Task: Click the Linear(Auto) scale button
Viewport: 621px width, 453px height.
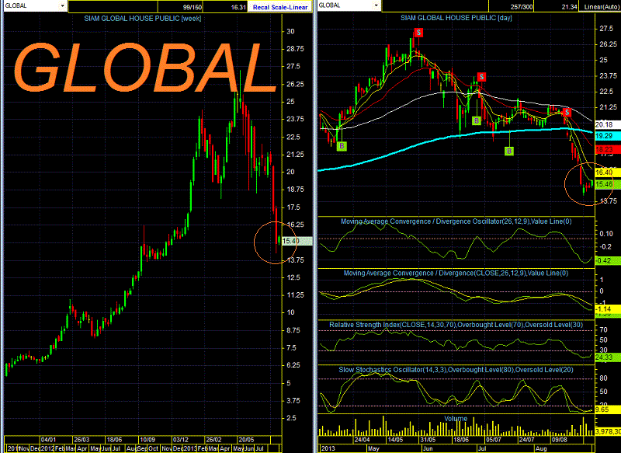Action: [x=601, y=7]
